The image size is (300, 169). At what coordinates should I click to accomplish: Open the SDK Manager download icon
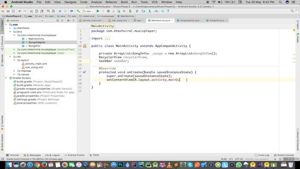(x=150, y=11)
